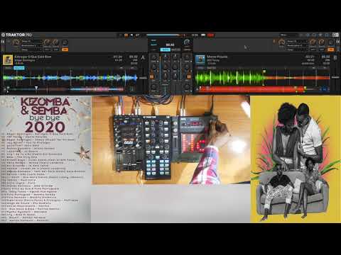Click the second effect knob in left FX unit
The width and height of the screenshot is (341, 255).
pyautogui.click(x=55, y=42)
